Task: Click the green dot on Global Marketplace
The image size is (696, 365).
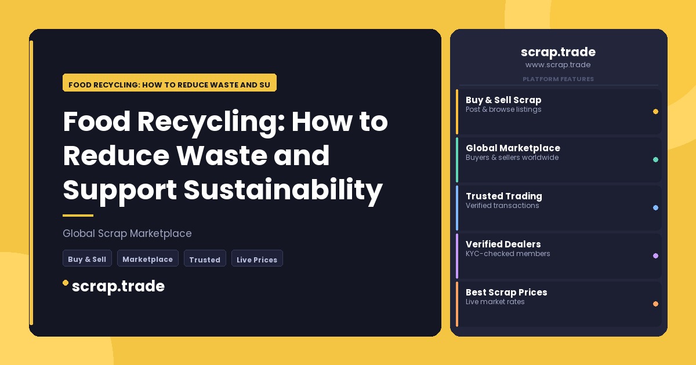Action: 655,159
